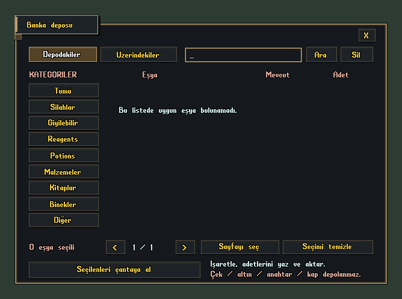Show the Reagents category
402x299 pixels.
64,139
